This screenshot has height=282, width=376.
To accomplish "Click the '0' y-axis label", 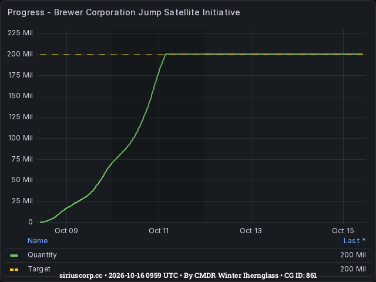I will [x=31, y=222].
